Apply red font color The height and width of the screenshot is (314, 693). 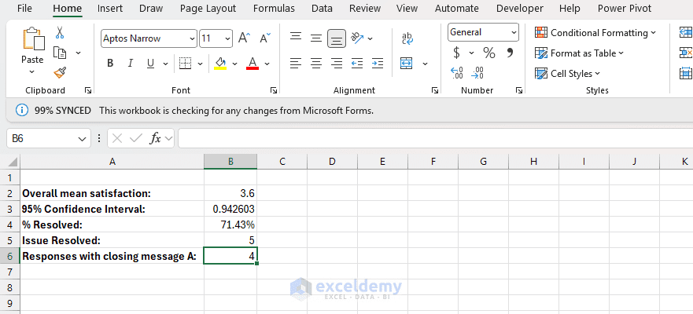253,64
